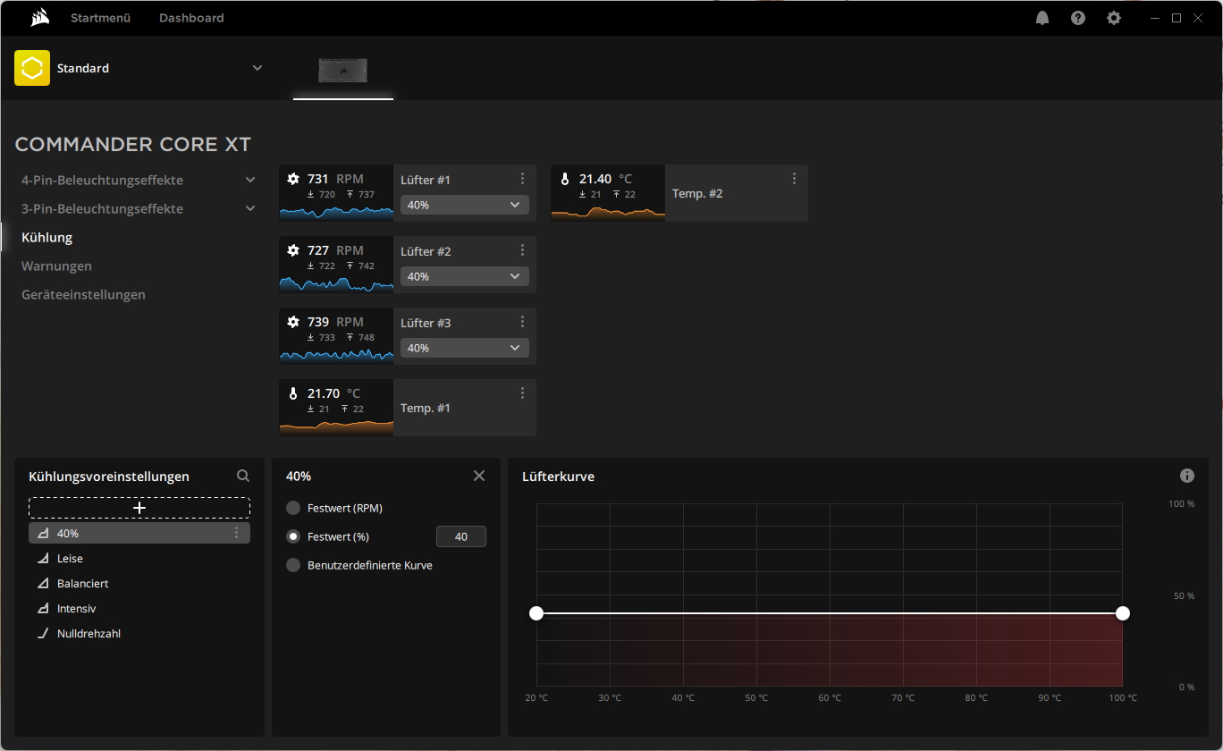
Task: Click the Lüfter #1 fan gear icon
Action: point(293,179)
